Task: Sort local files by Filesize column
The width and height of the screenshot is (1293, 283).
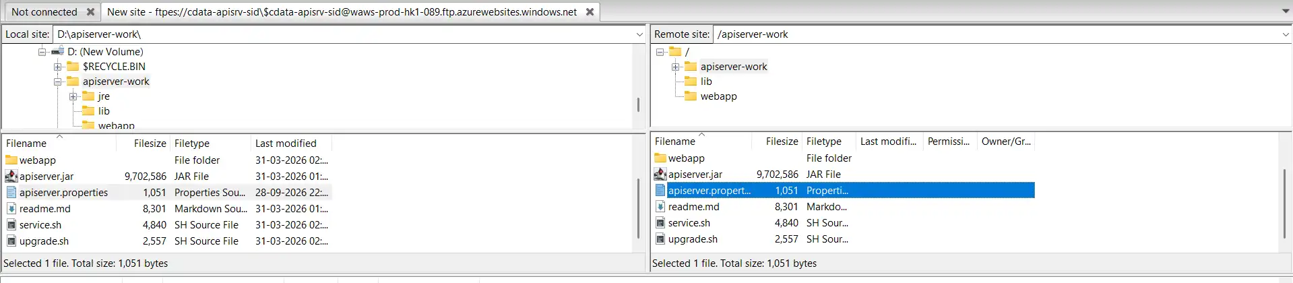Action: click(143, 144)
